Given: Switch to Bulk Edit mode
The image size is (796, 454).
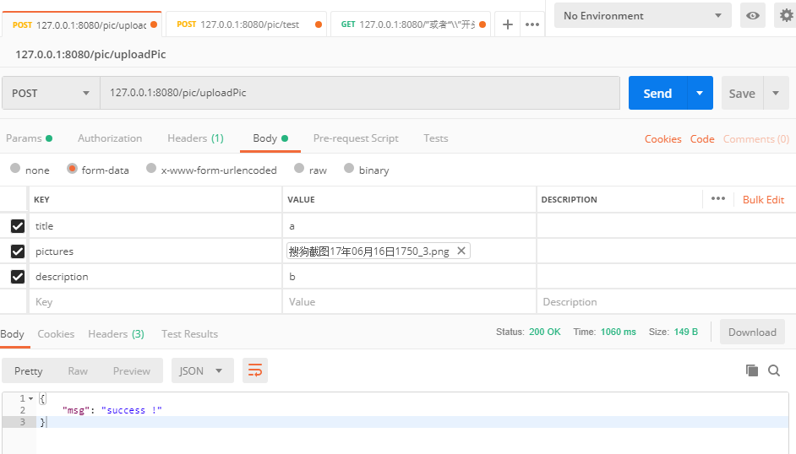Looking at the screenshot, I should point(763,199).
